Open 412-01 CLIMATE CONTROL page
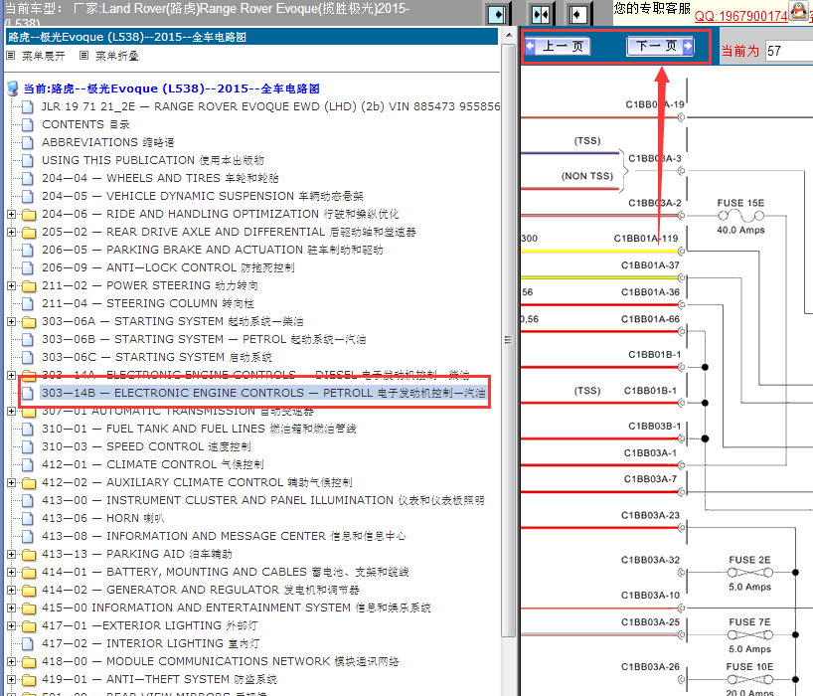813x696 pixels. (x=152, y=464)
